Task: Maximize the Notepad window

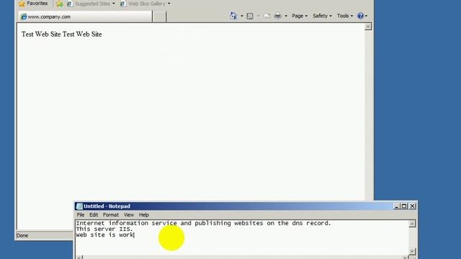Action: 404,206
